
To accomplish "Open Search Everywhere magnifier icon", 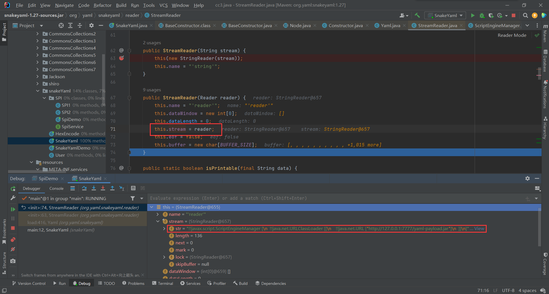I will [x=525, y=15].
